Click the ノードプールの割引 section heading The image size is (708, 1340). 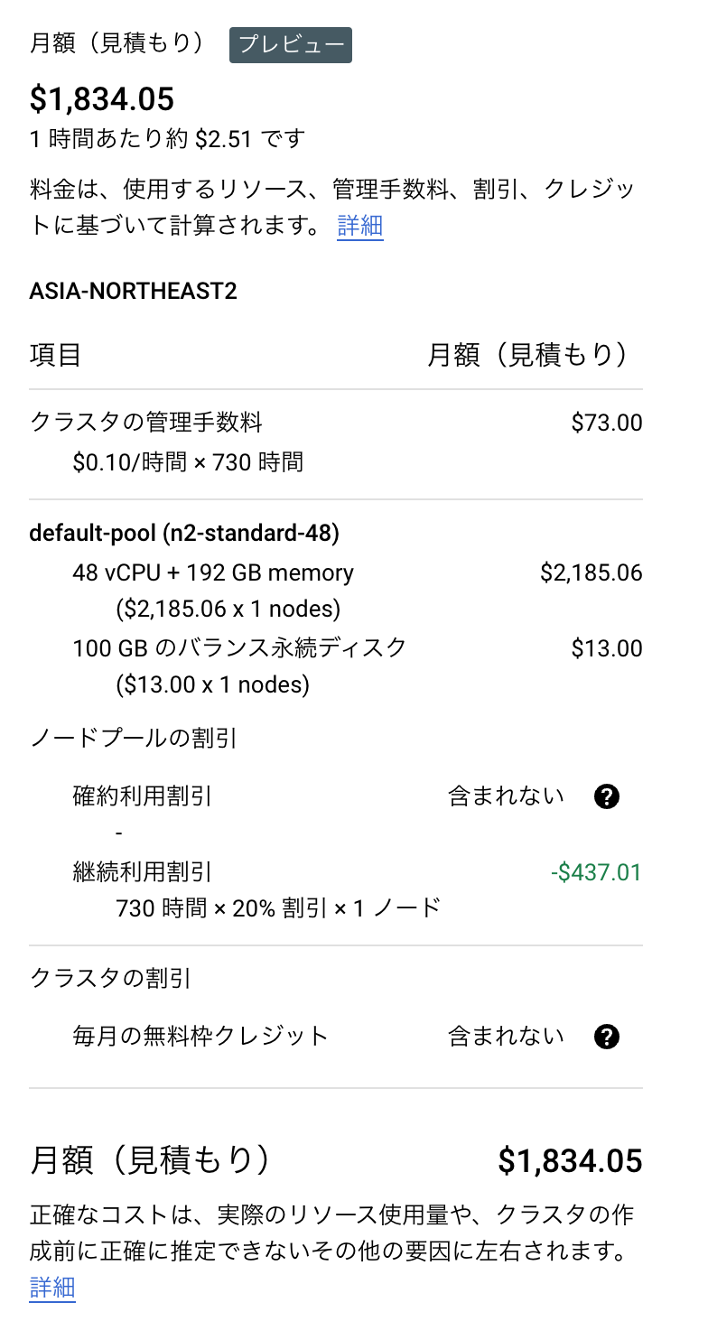(134, 739)
